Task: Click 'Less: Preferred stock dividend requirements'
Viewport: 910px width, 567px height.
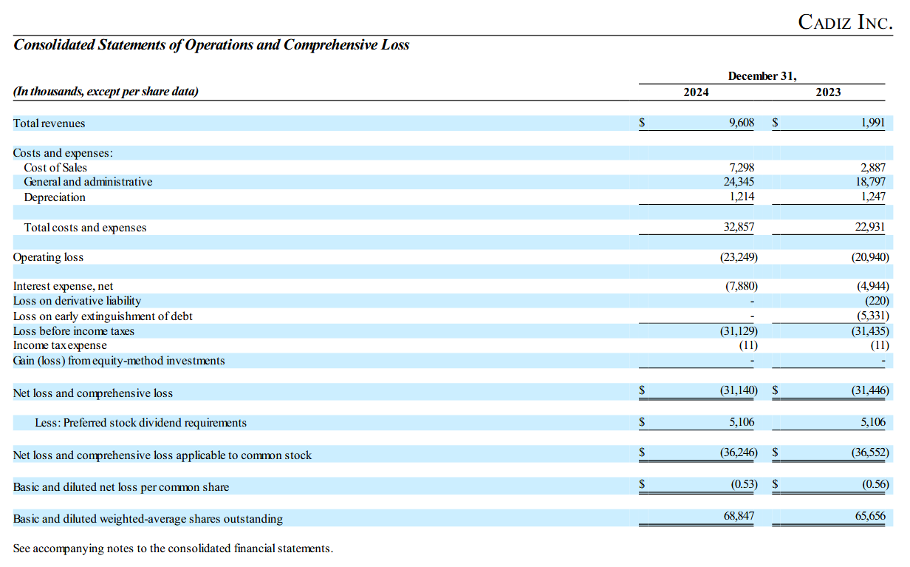Action: tap(141, 423)
